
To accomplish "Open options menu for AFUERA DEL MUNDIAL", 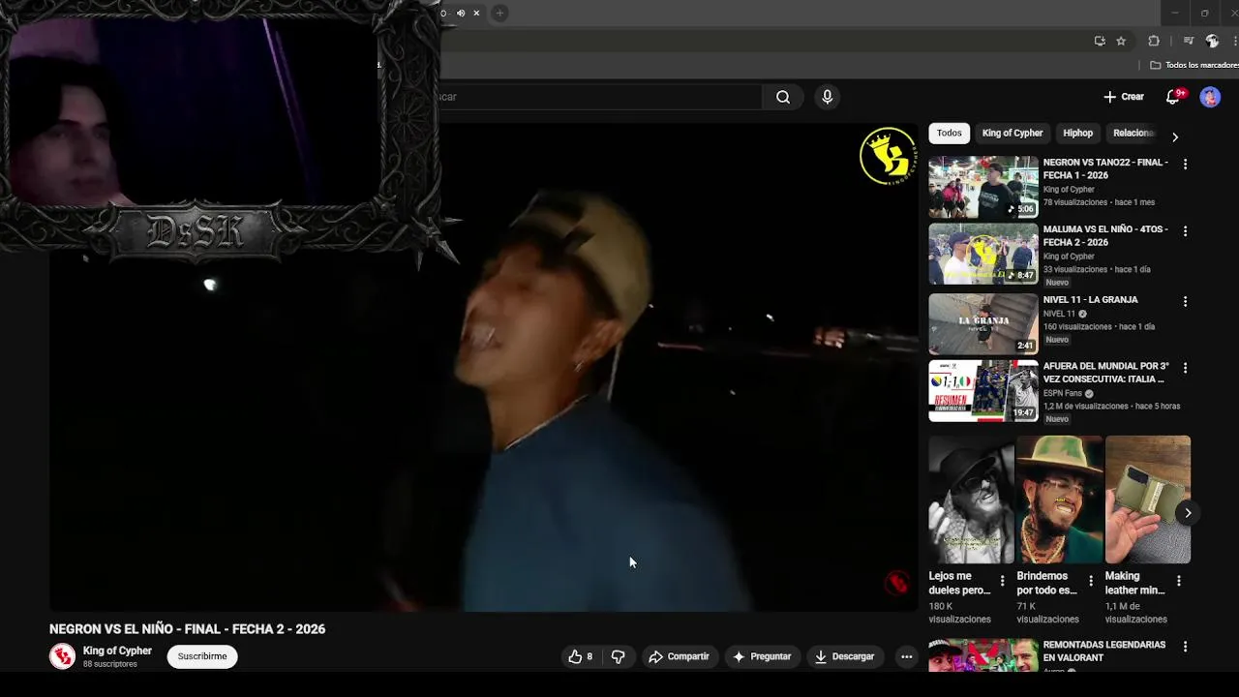I will pyautogui.click(x=1185, y=369).
